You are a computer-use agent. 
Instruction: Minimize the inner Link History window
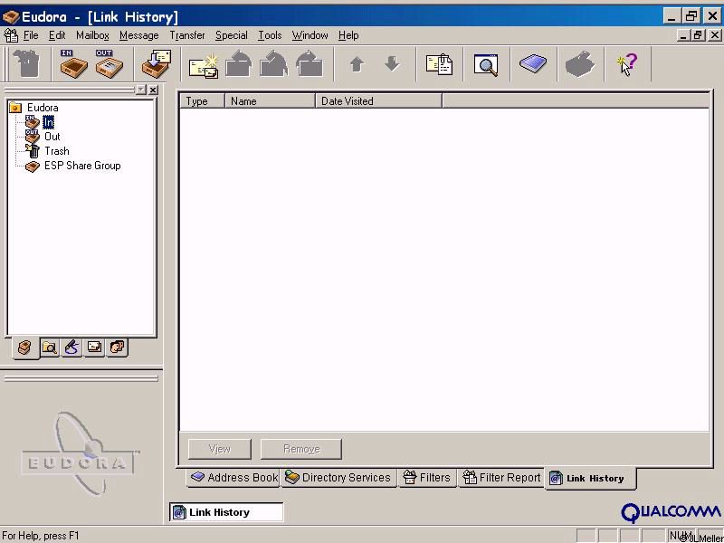point(683,35)
